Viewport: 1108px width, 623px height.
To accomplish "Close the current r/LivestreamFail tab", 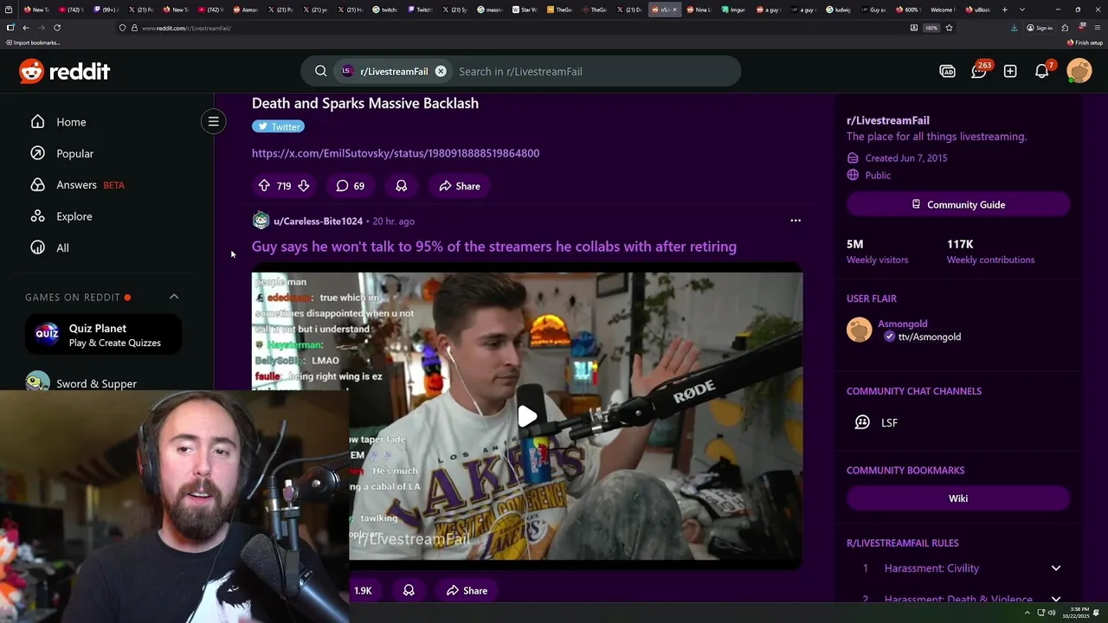I will (x=675, y=10).
